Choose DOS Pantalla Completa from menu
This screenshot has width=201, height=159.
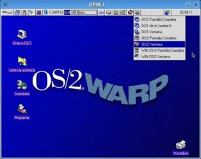click(x=159, y=20)
